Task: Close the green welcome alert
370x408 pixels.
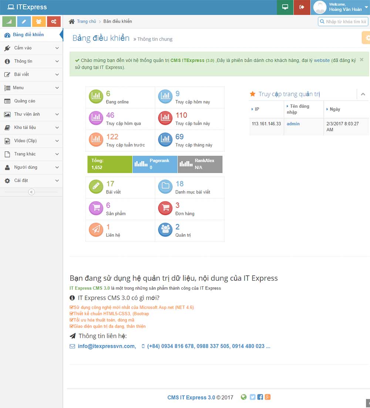Action: tap(361, 60)
